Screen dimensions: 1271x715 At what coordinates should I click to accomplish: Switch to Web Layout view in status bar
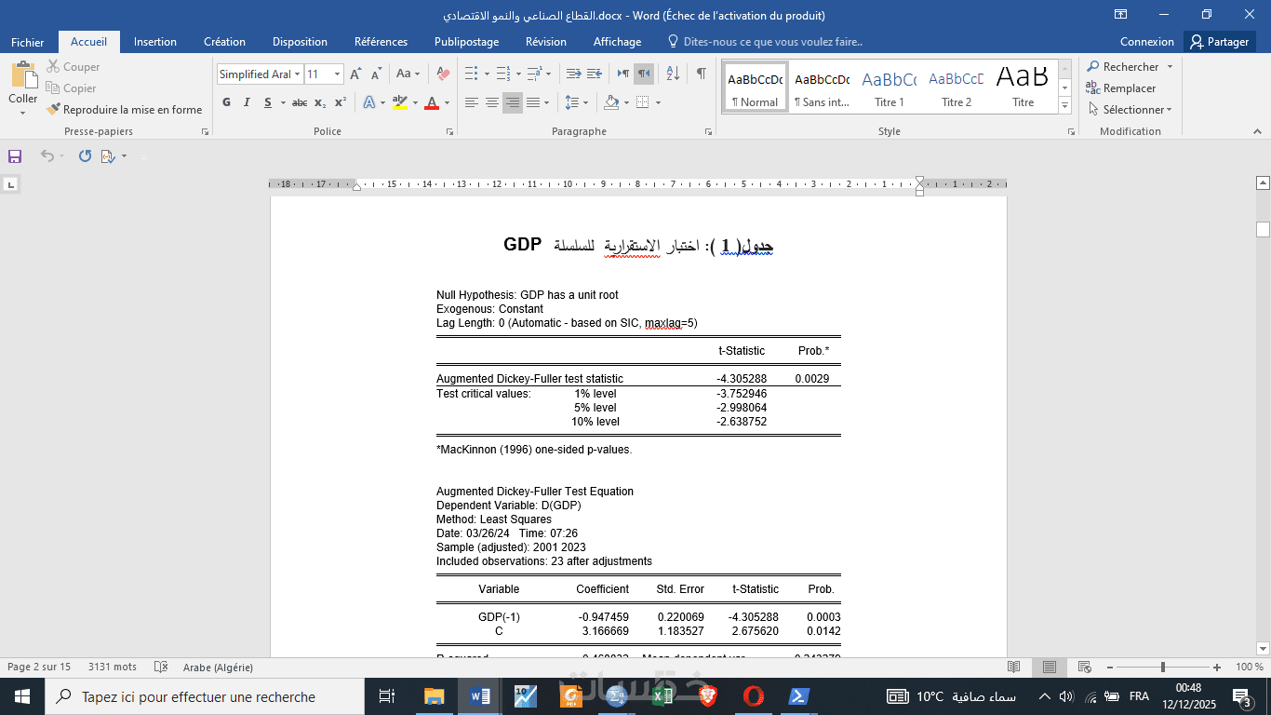[x=1085, y=667]
